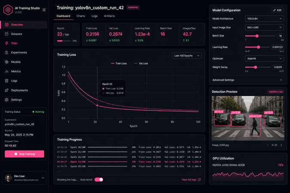
Task: Switch to the Artifacts tab
Action: pyautogui.click(x=109, y=16)
